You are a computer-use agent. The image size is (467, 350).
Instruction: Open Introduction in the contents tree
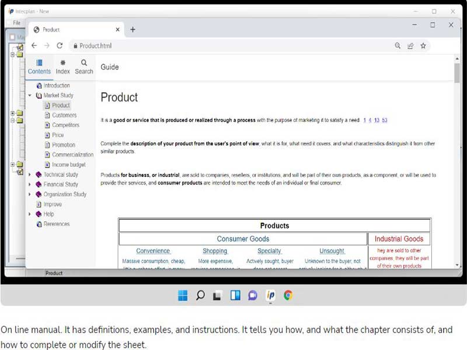point(57,85)
